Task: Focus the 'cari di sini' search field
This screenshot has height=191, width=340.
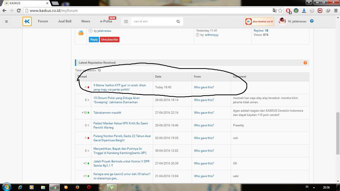Action: pos(153,21)
